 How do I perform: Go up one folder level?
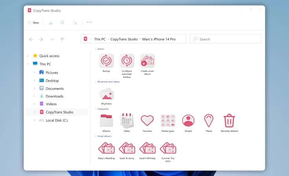point(62,39)
